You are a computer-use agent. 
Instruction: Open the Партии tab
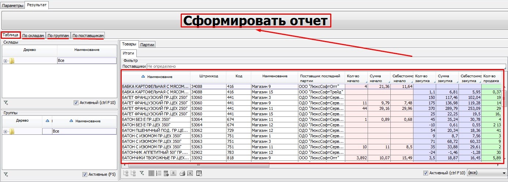click(x=148, y=45)
